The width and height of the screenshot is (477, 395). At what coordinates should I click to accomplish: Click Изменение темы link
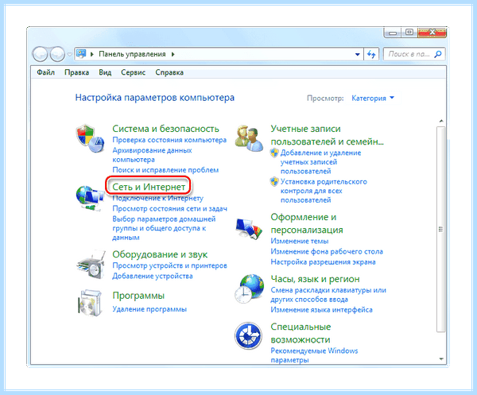pyautogui.click(x=300, y=241)
